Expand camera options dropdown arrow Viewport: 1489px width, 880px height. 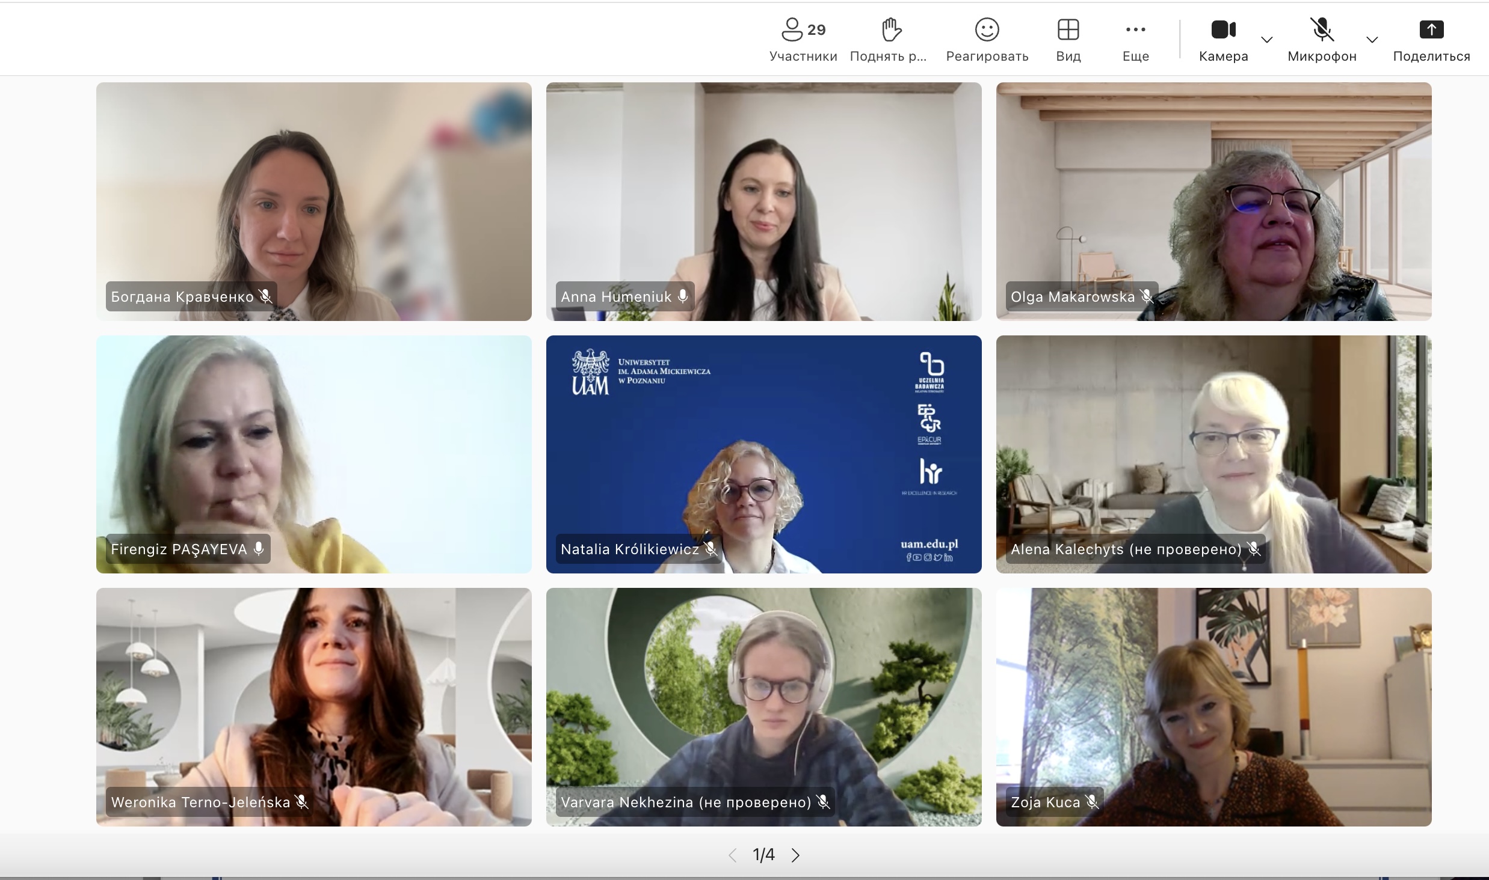pyautogui.click(x=1266, y=40)
